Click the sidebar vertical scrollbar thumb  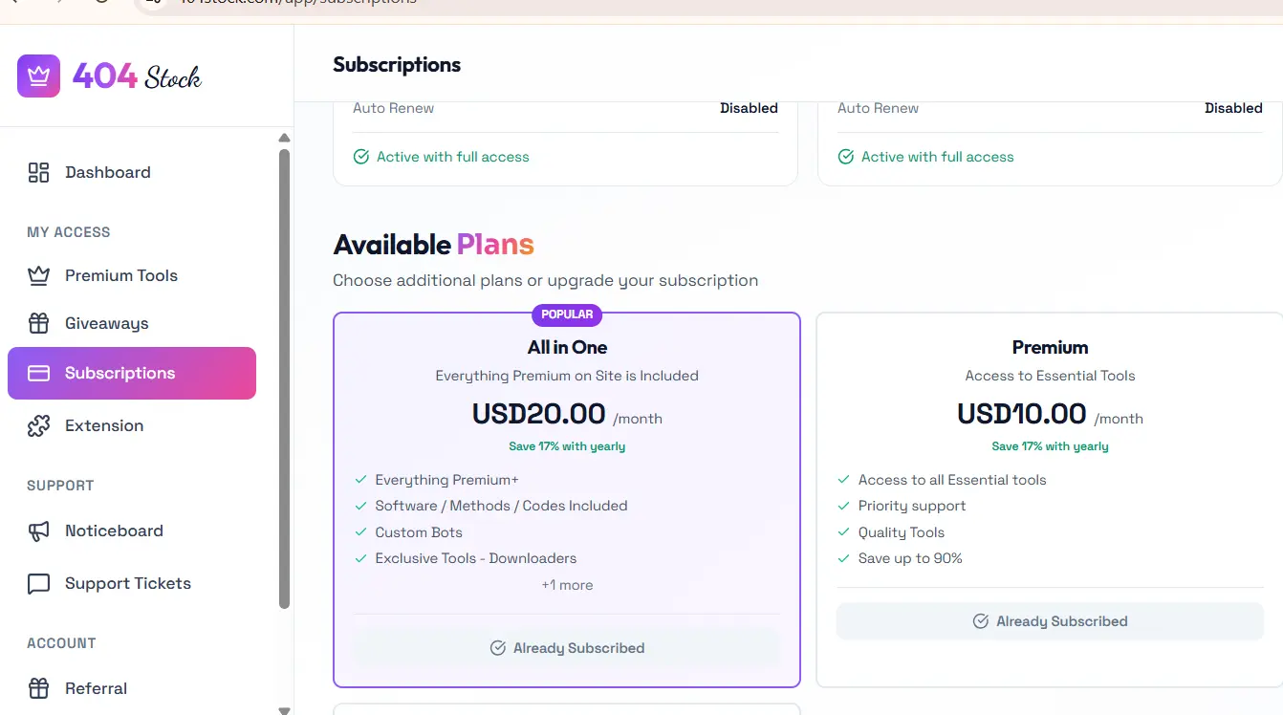point(284,379)
